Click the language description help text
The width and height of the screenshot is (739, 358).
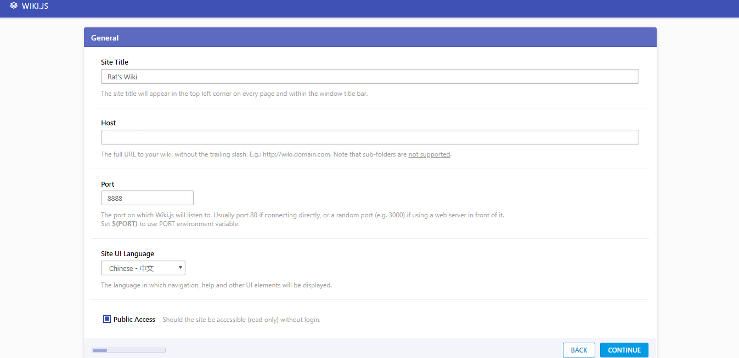[216, 285]
